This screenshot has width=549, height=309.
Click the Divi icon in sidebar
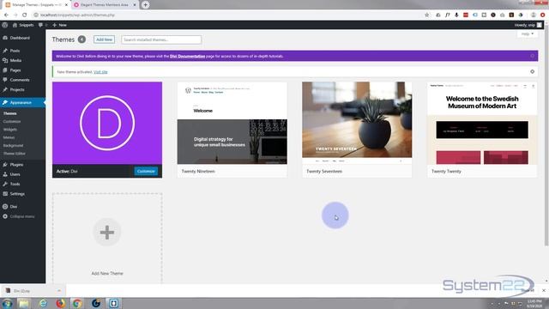click(5, 207)
